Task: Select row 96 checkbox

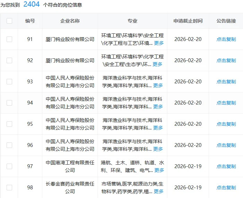Action: click(x=9, y=145)
